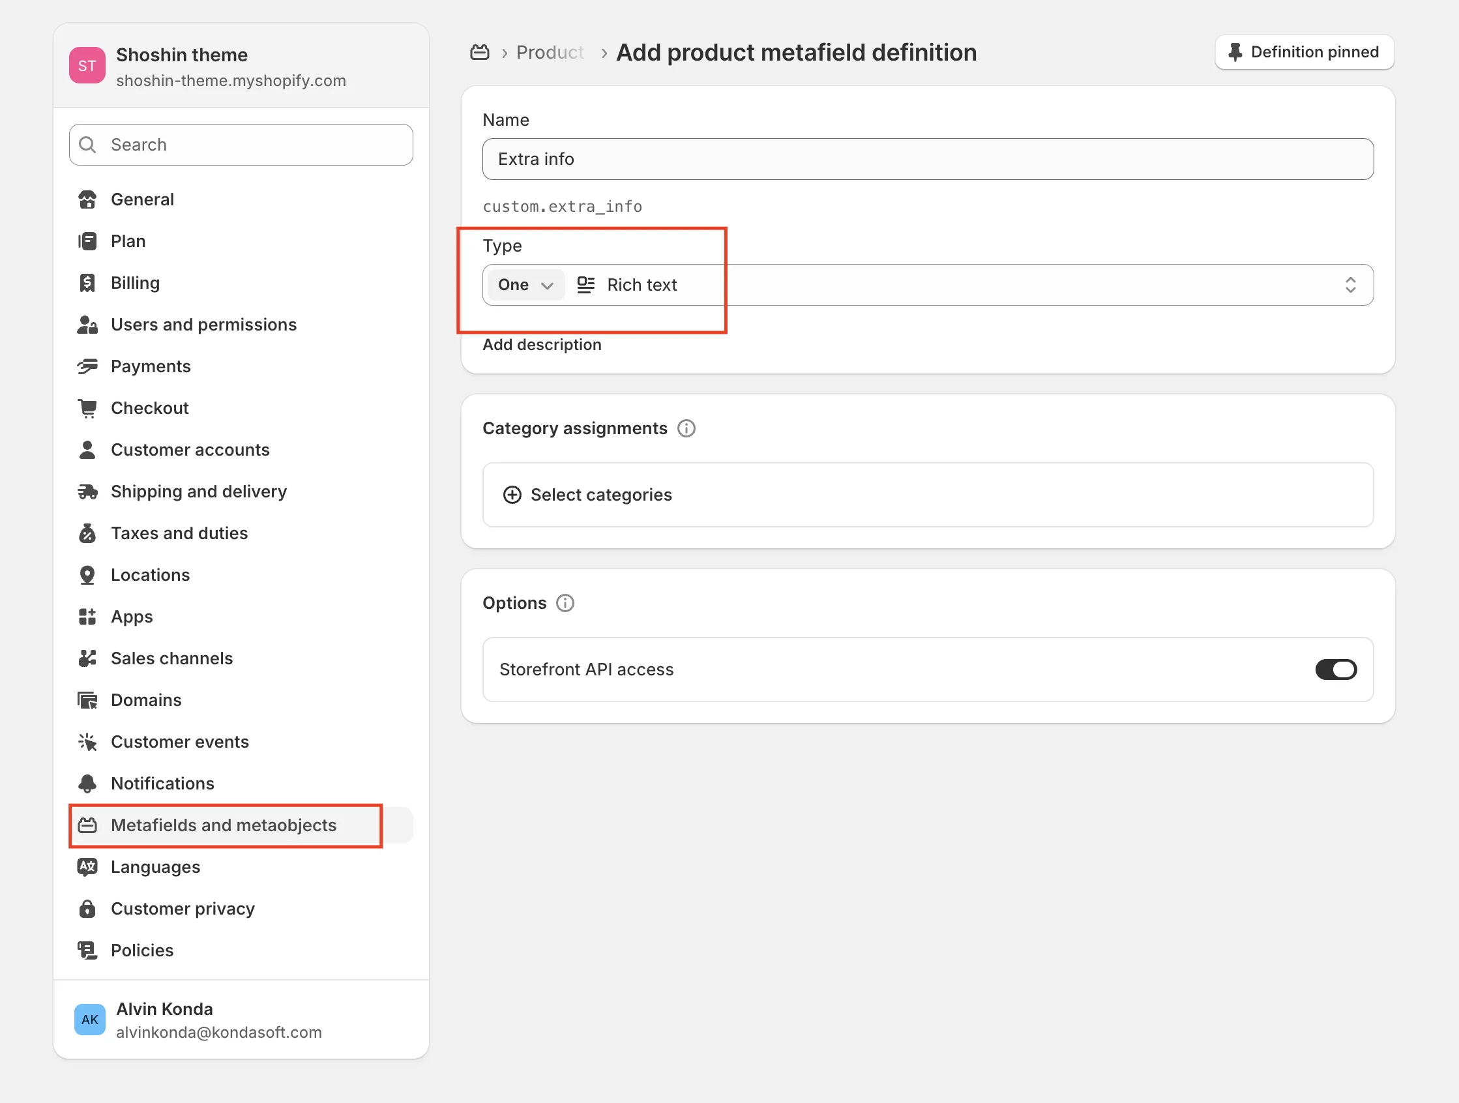The width and height of the screenshot is (1459, 1103).
Task: Click the Definition pinned button
Action: pos(1303,52)
